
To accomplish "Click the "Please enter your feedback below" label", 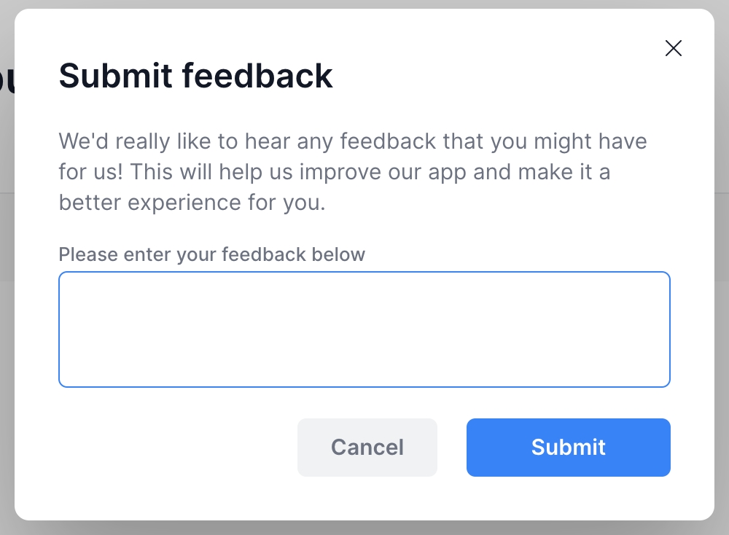I will coord(211,254).
